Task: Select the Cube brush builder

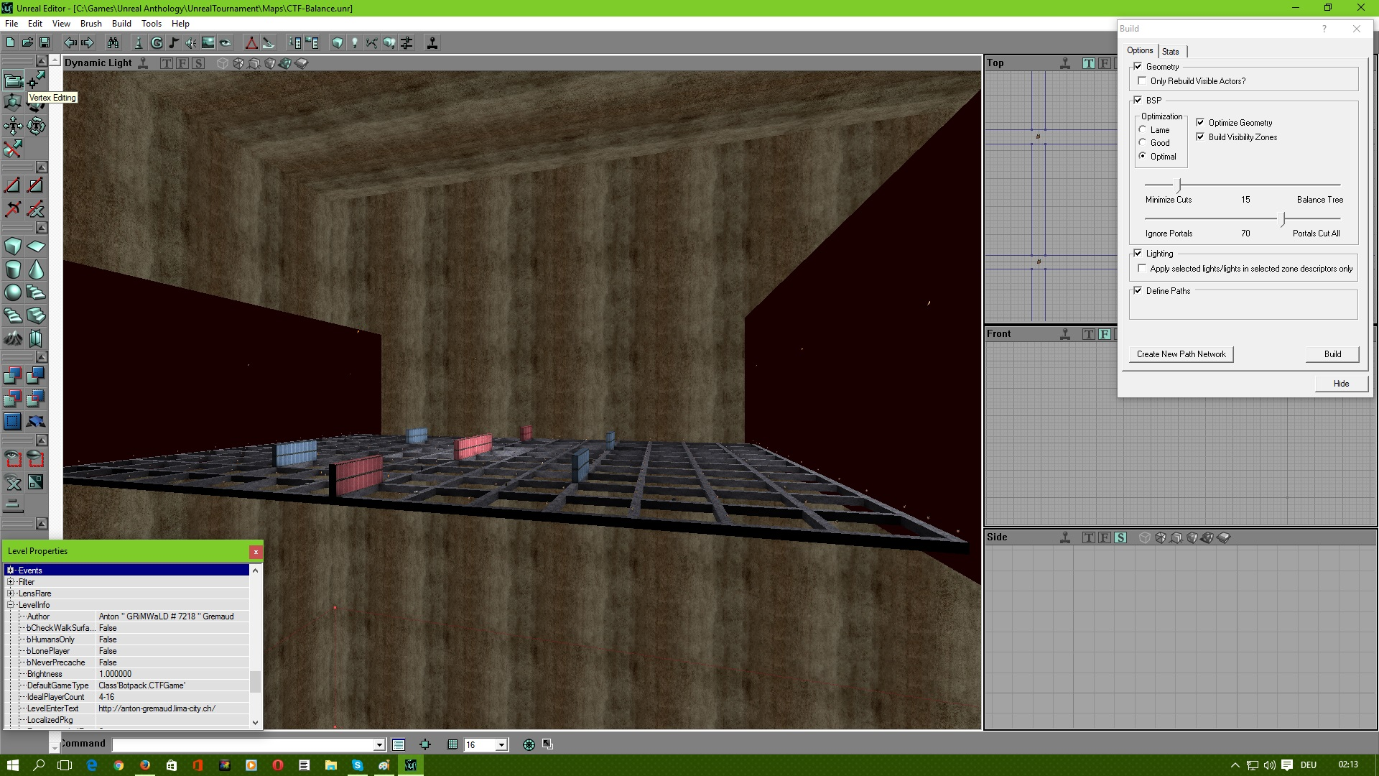Action: click(x=13, y=246)
